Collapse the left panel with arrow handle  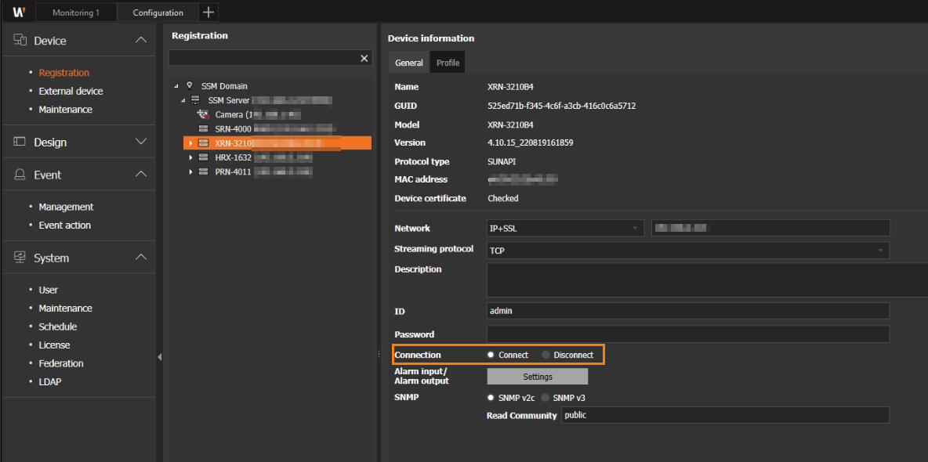159,357
